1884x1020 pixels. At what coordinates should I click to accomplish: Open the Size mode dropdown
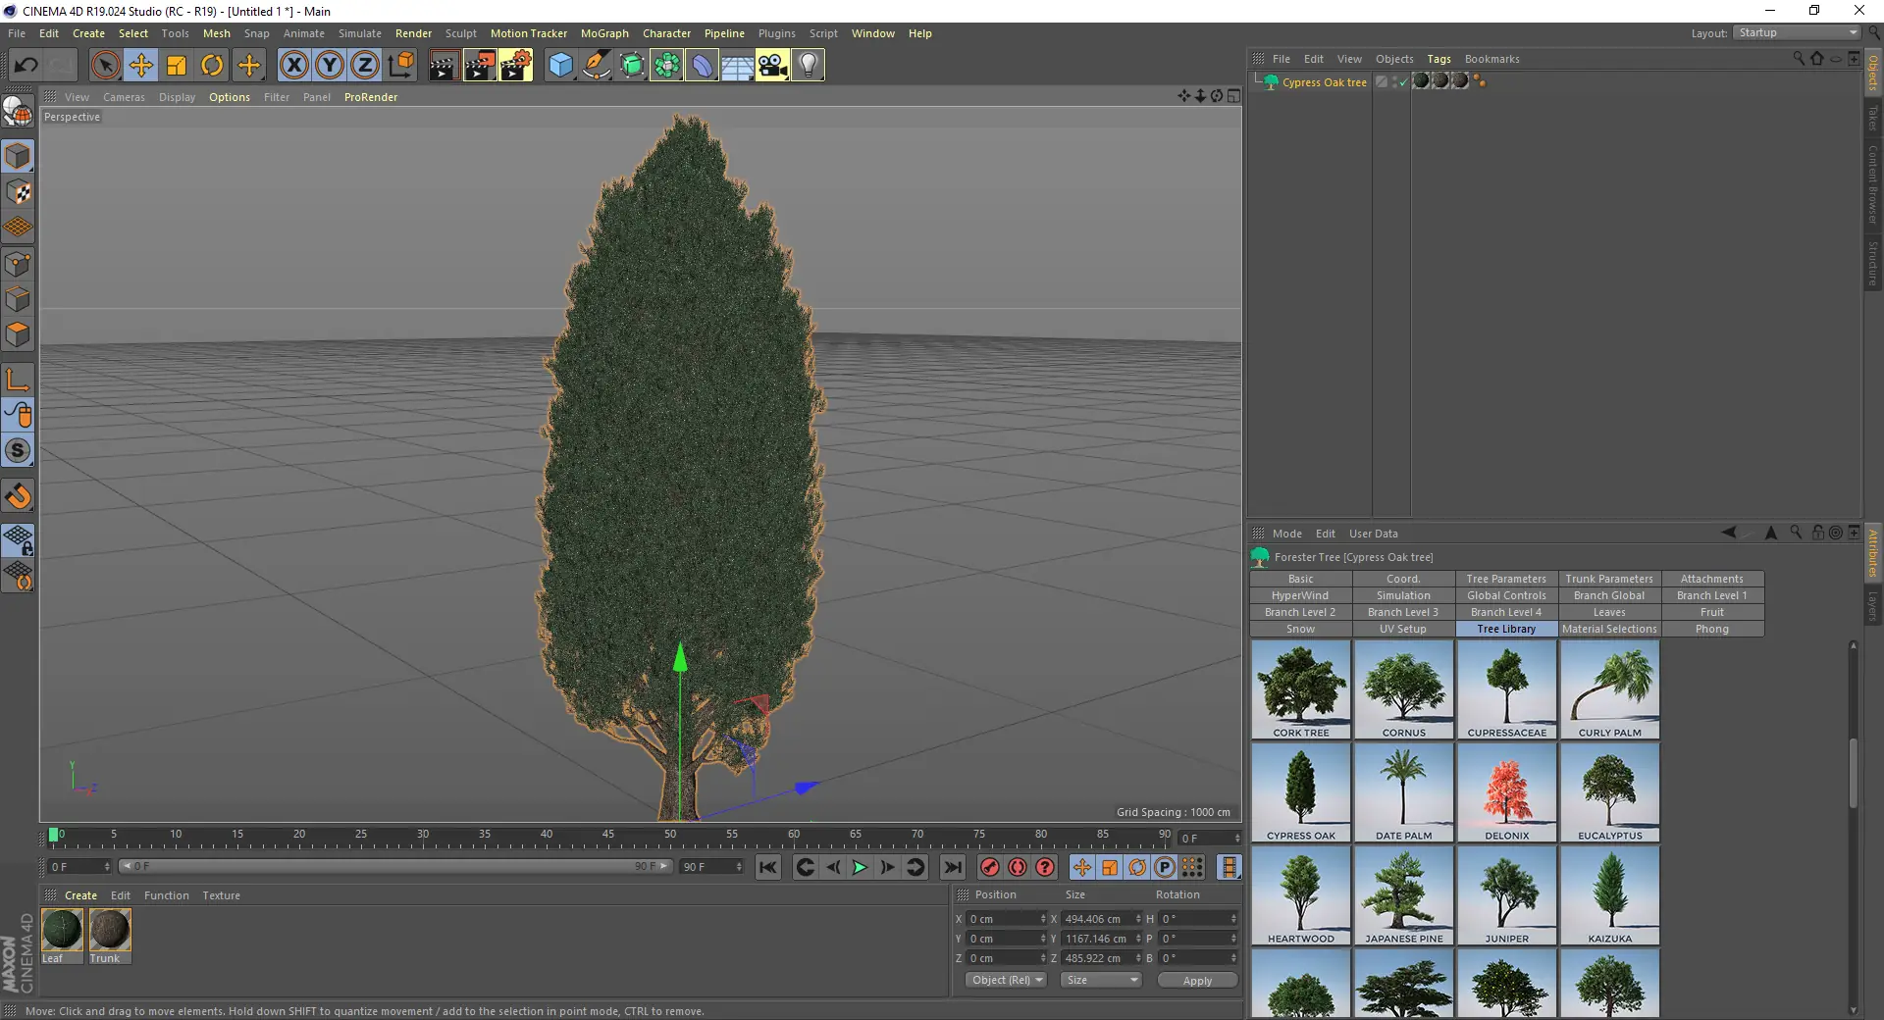pos(1101,980)
